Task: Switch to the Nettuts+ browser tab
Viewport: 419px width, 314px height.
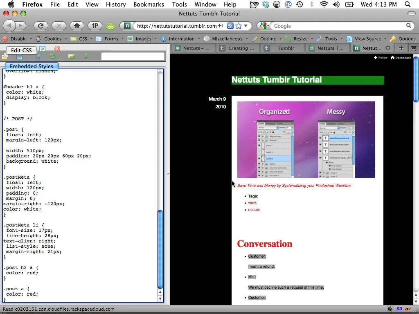Action: 193,48
